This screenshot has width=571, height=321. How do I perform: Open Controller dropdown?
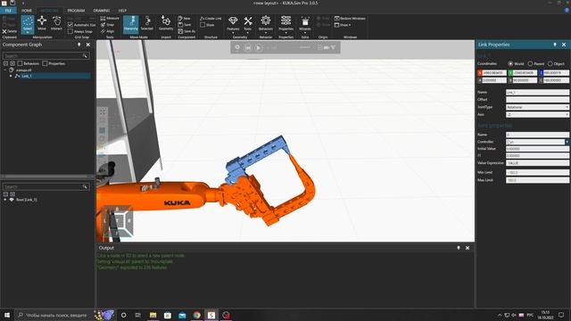point(567,142)
